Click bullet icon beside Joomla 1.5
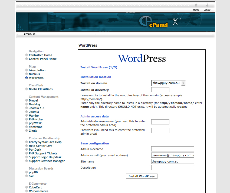The width and height of the screenshot is (230, 193). point(27,108)
